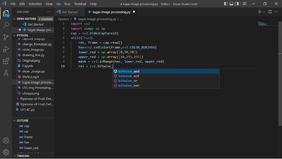
Task: Run the Python file with play button
Action: tap(260, 12)
